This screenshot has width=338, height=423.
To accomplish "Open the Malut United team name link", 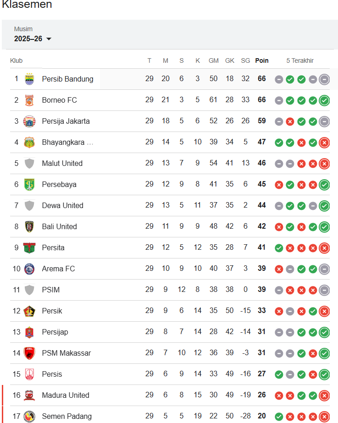I will point(62,163).
